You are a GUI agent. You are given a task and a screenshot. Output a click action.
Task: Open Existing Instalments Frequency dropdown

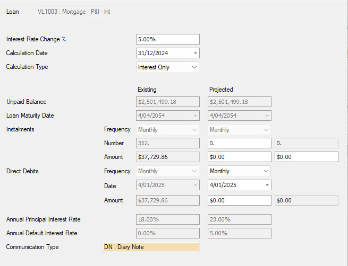pos(167,130)
